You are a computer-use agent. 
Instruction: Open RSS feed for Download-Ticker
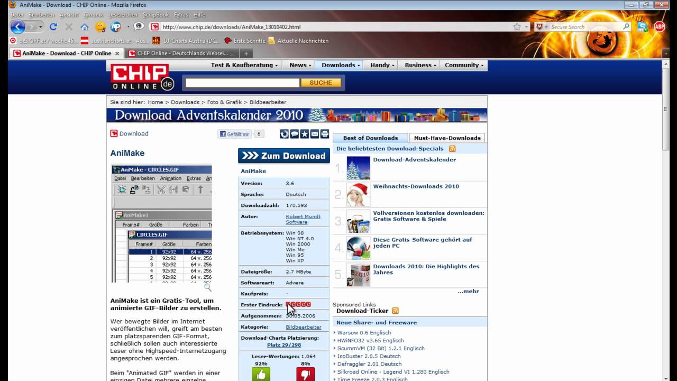coord(395,311)
